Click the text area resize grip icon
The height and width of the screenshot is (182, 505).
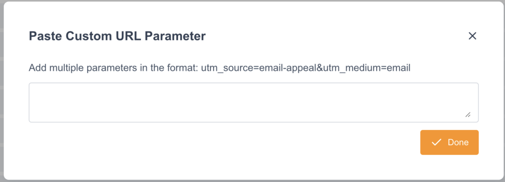468,115
